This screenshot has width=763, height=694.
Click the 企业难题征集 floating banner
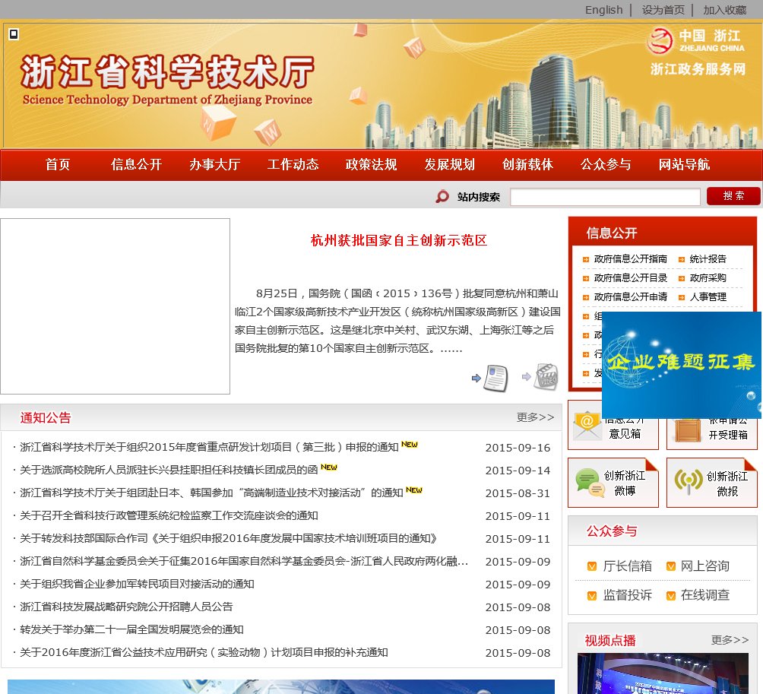(x=681, y=365)
